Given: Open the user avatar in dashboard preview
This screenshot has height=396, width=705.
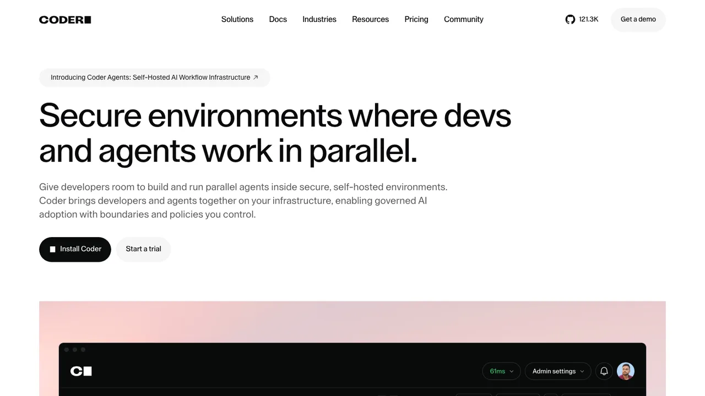Looking at the screenshot, I should pos(626,371).
